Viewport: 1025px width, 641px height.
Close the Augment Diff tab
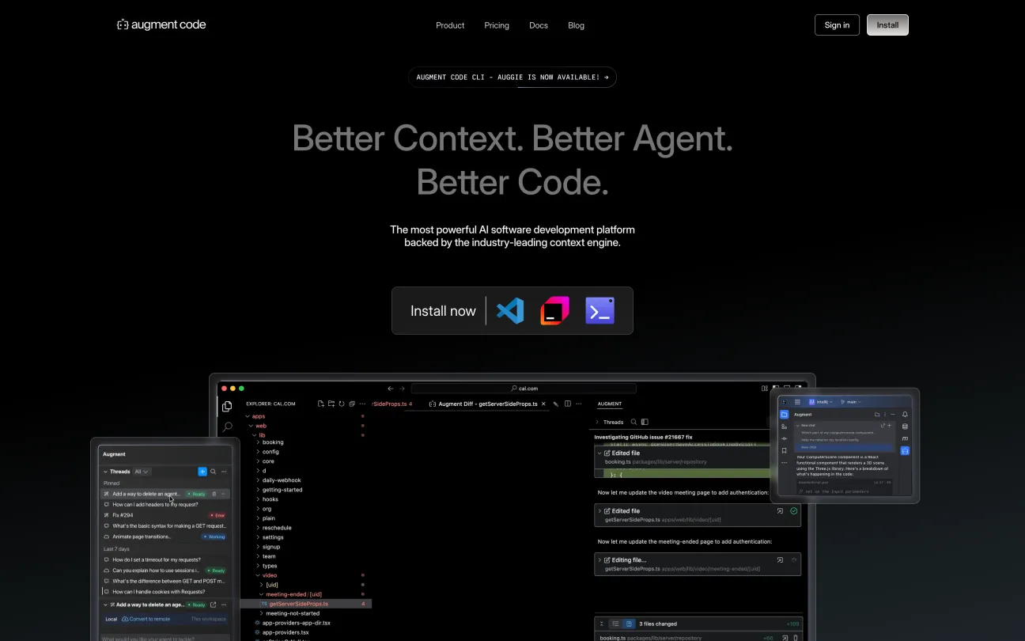[x=543, y=404]
